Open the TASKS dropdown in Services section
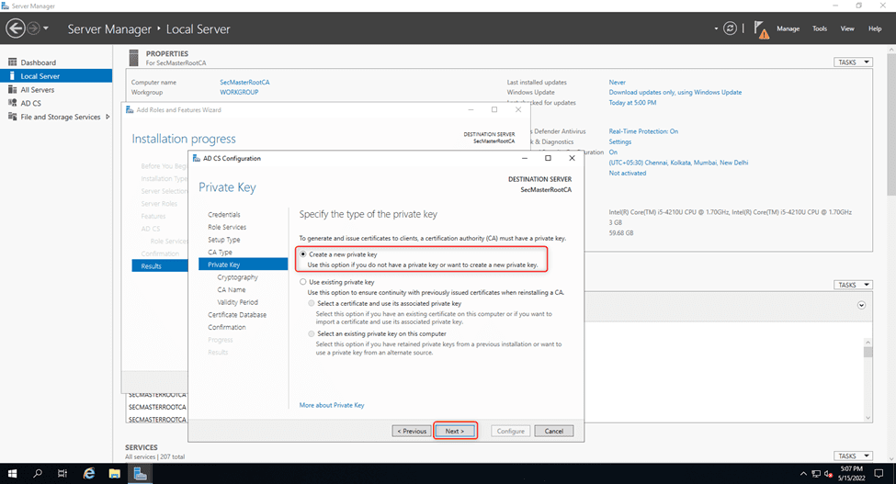 tap(853, 456)
